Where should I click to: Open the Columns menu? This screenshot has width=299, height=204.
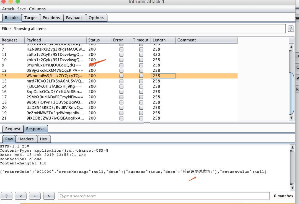(37, 9)
